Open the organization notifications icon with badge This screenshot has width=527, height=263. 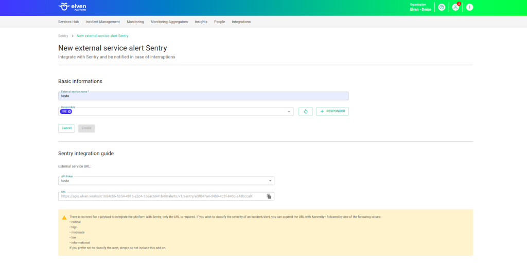click(x=455, y=7)
